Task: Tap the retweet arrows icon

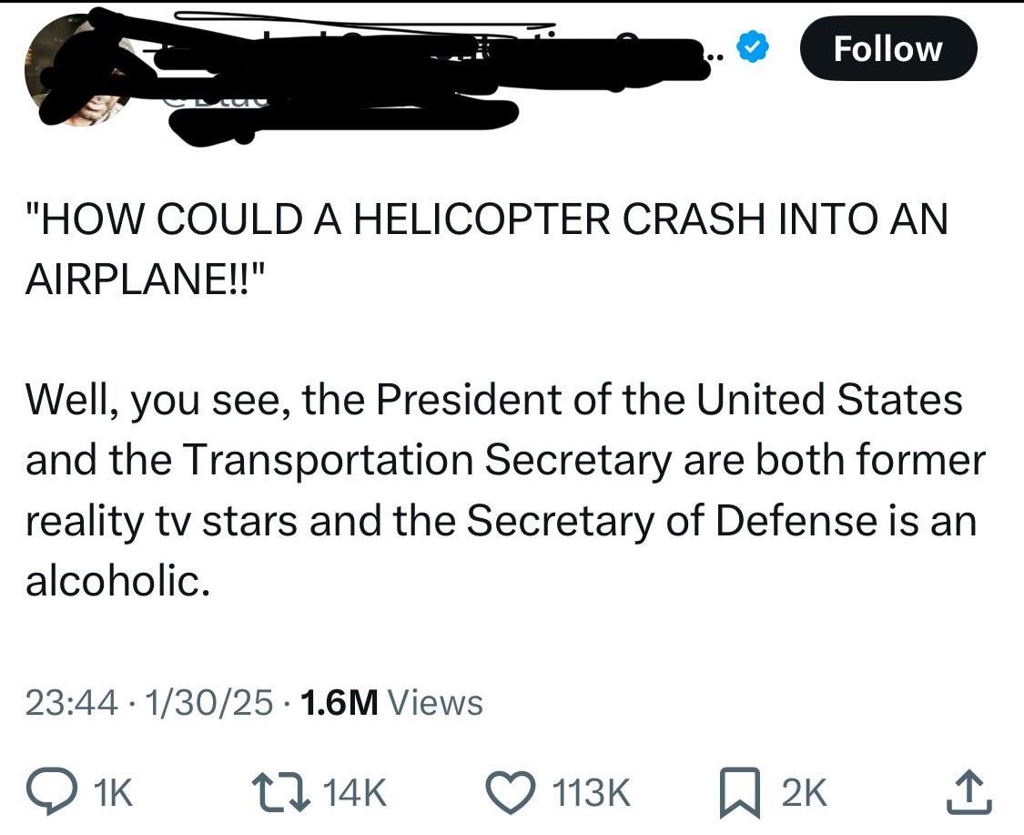Action: [x=281, y=792]
